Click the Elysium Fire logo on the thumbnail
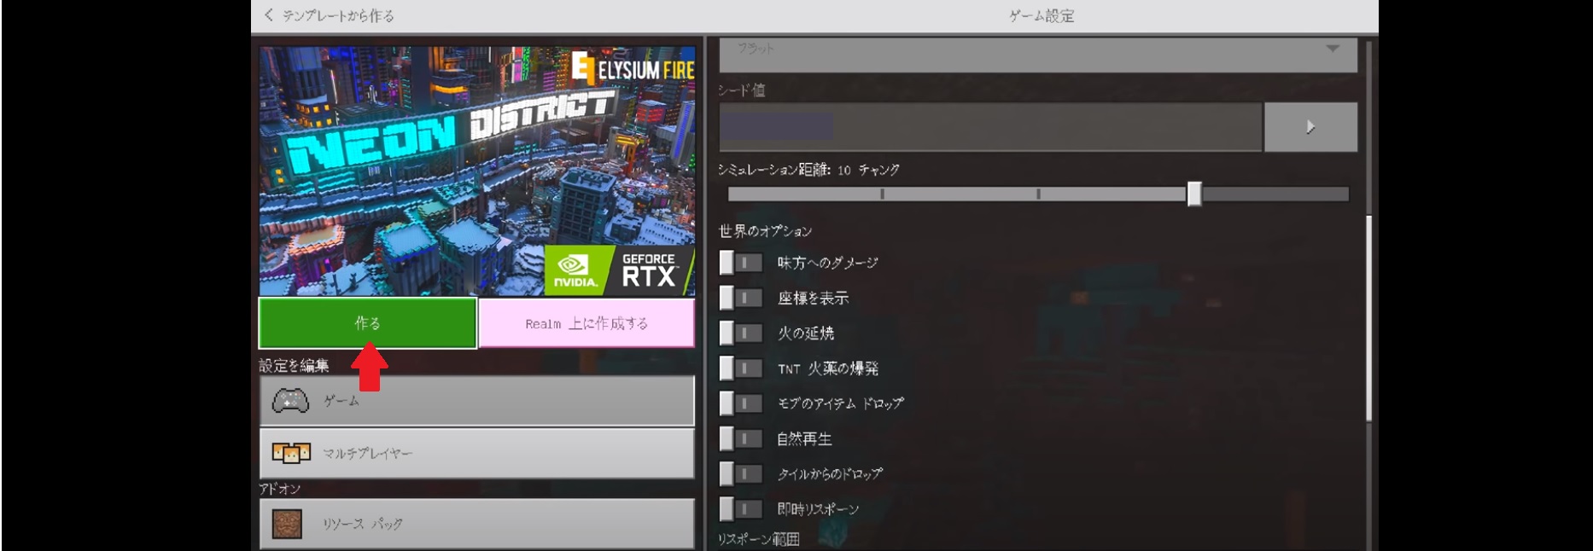The height and width of the screenshot is (551, 1593). pos(633,68)
